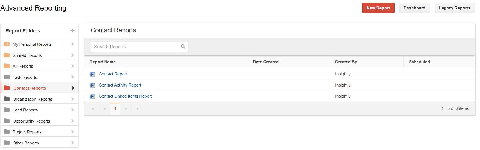Click the New Report button
Screen dimensions: 480x150
pos(378,8)
